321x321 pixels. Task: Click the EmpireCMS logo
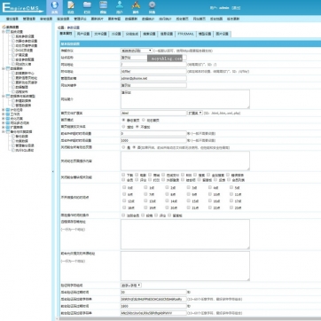[23, 8]
